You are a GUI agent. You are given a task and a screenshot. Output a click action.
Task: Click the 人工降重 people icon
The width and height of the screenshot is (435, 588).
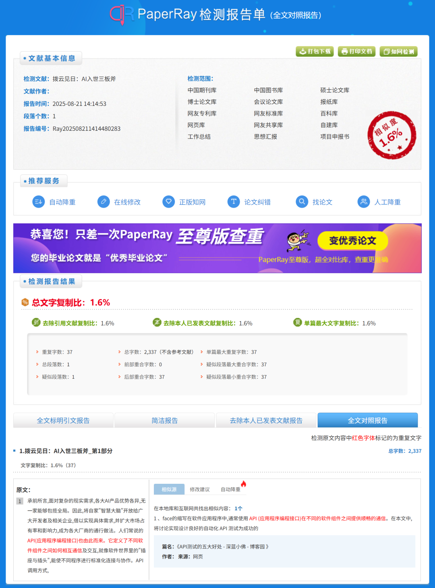click(x=364, y=202)
